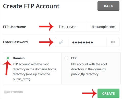Click the Enter Password label
Image resolution: width=122 pixels, height=99 pixels.
(15, 42)
